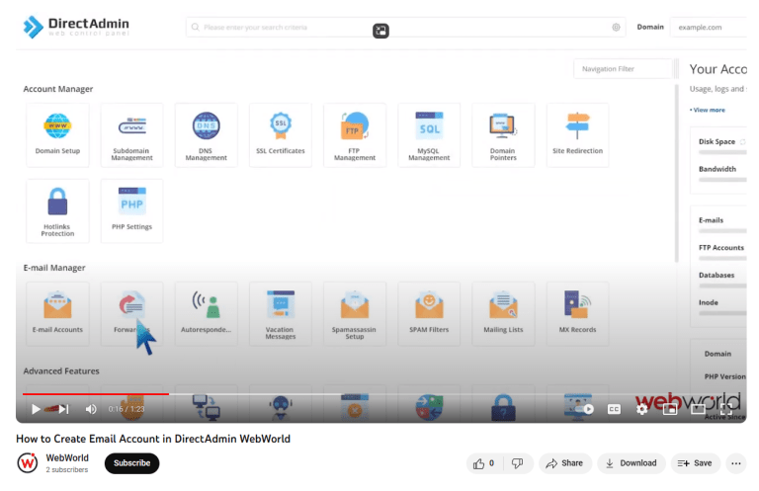Screen dimensions: 759x491
Task: Open Domain Setup
Action: click(57, 135)
